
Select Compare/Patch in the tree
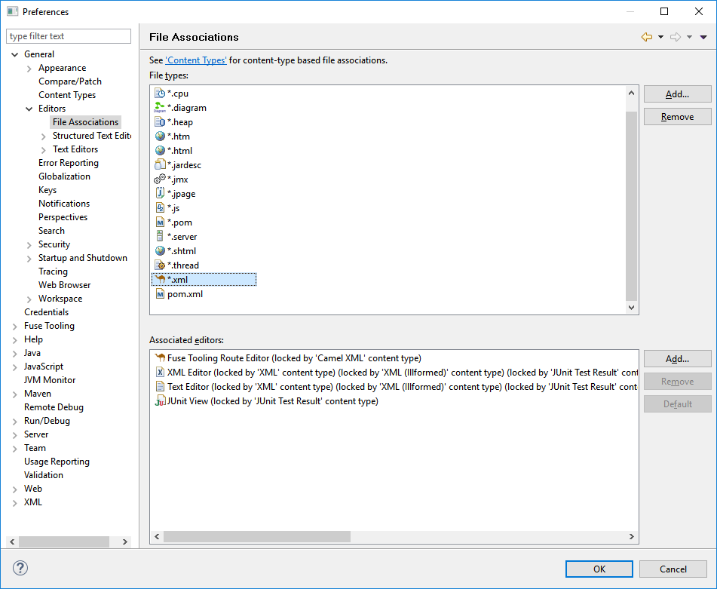point(70,81)
